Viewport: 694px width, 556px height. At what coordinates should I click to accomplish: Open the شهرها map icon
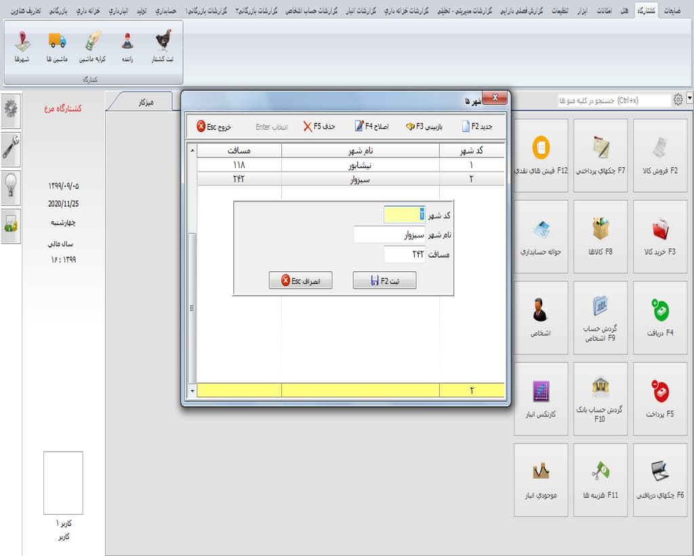coord(22,46)
